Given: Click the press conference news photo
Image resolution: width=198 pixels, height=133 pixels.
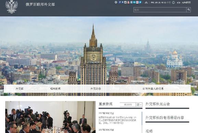Looking at the screenshot, I should tap(50, 117).
